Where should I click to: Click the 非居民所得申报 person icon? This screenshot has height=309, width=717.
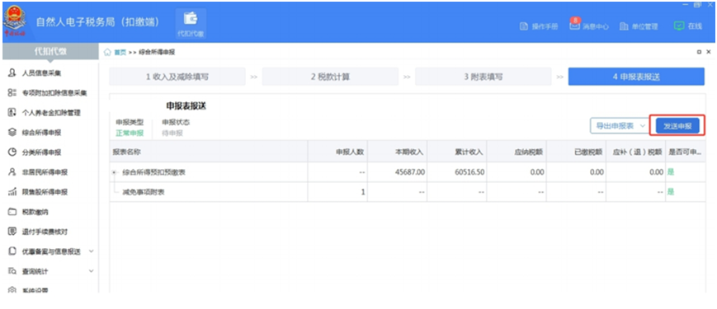pyautogui.click(x=12, y=172)
